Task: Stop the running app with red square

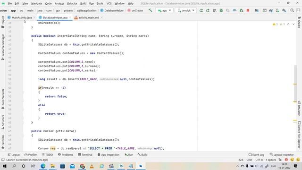Action: pos(248,10)
